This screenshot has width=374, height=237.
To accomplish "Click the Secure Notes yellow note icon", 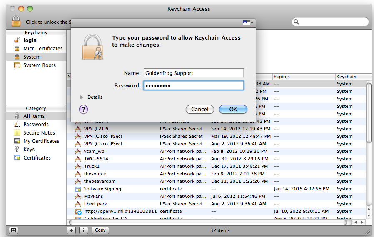I will (x=17, y=132).
